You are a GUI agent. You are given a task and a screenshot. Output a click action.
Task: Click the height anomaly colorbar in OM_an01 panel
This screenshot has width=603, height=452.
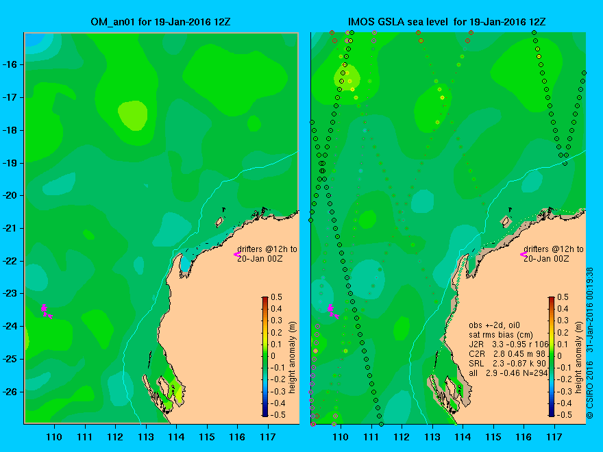[265, 356]
